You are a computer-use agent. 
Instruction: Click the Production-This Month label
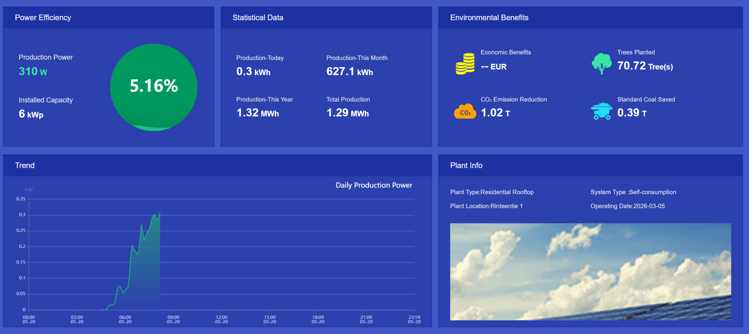pyautogui.click(x=357, y=58)
